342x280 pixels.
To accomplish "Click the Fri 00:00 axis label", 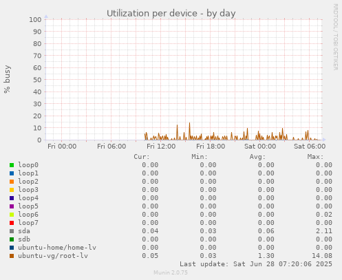I will [x=62, y=147].
